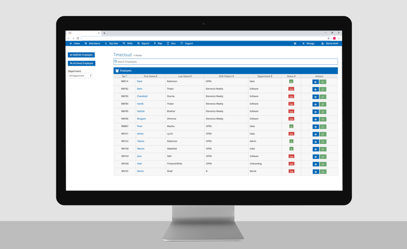The height and width of the screenshot is (249, 407).
Task: Open the Support page
Action: point(187,44)
